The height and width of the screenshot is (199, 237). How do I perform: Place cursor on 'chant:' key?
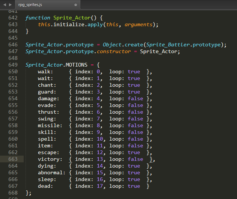coord(47,85)
